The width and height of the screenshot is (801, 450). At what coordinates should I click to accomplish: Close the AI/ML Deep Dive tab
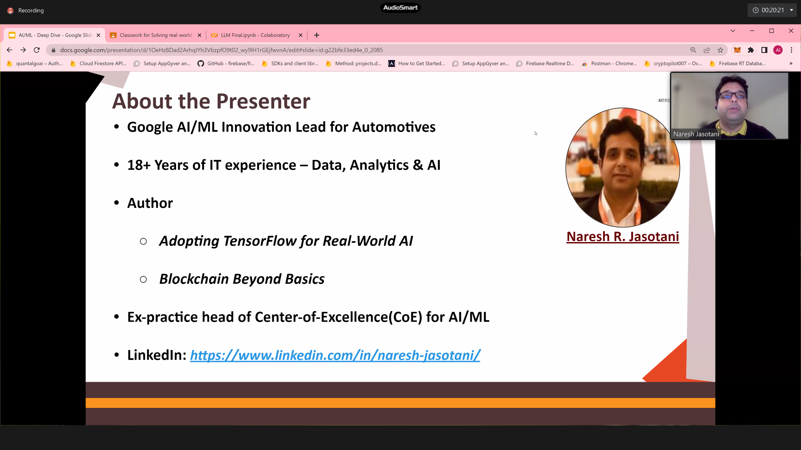(98, 35)
